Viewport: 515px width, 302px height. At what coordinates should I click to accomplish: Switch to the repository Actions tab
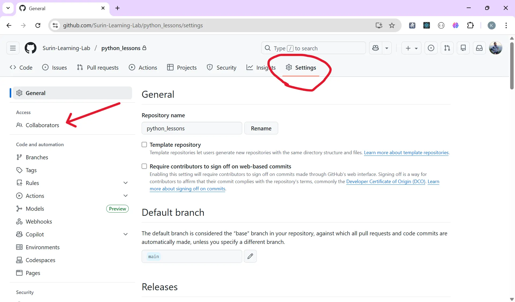tap(143, 67)
